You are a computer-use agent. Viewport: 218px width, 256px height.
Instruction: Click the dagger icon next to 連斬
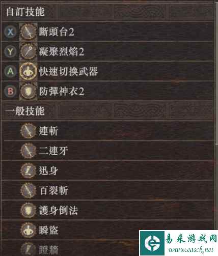pyautogui.click(x=28, y=131)
